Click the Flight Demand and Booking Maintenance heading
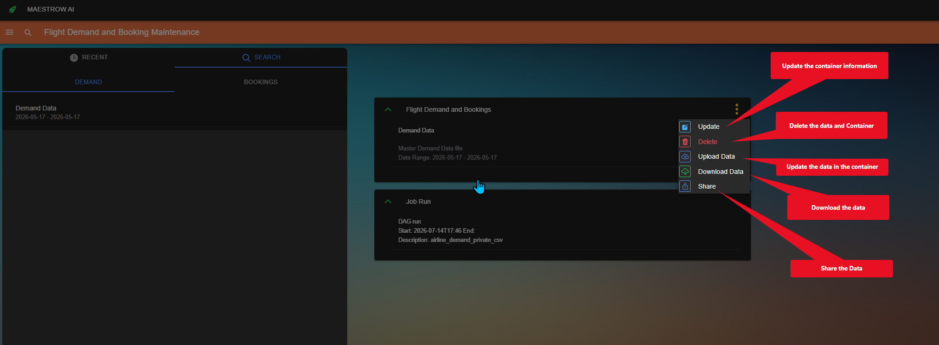 [122, 32]
